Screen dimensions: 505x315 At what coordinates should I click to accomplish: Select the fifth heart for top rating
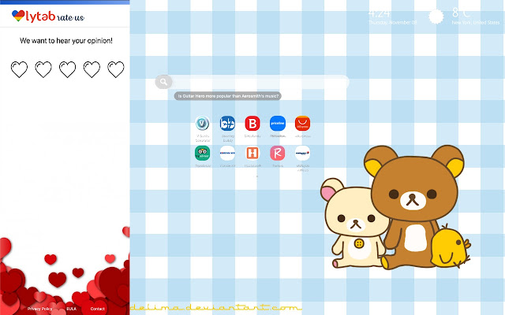pos(116,70)
